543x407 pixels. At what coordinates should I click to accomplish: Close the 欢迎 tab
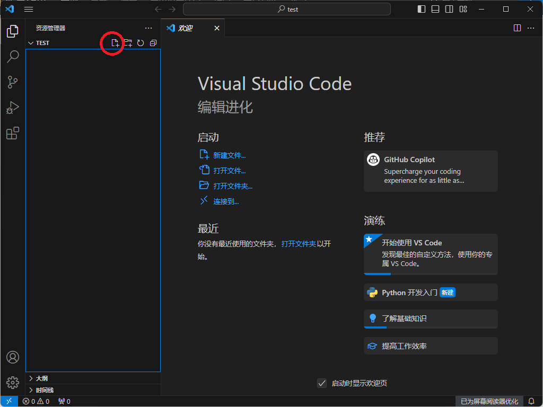point(217,28)
